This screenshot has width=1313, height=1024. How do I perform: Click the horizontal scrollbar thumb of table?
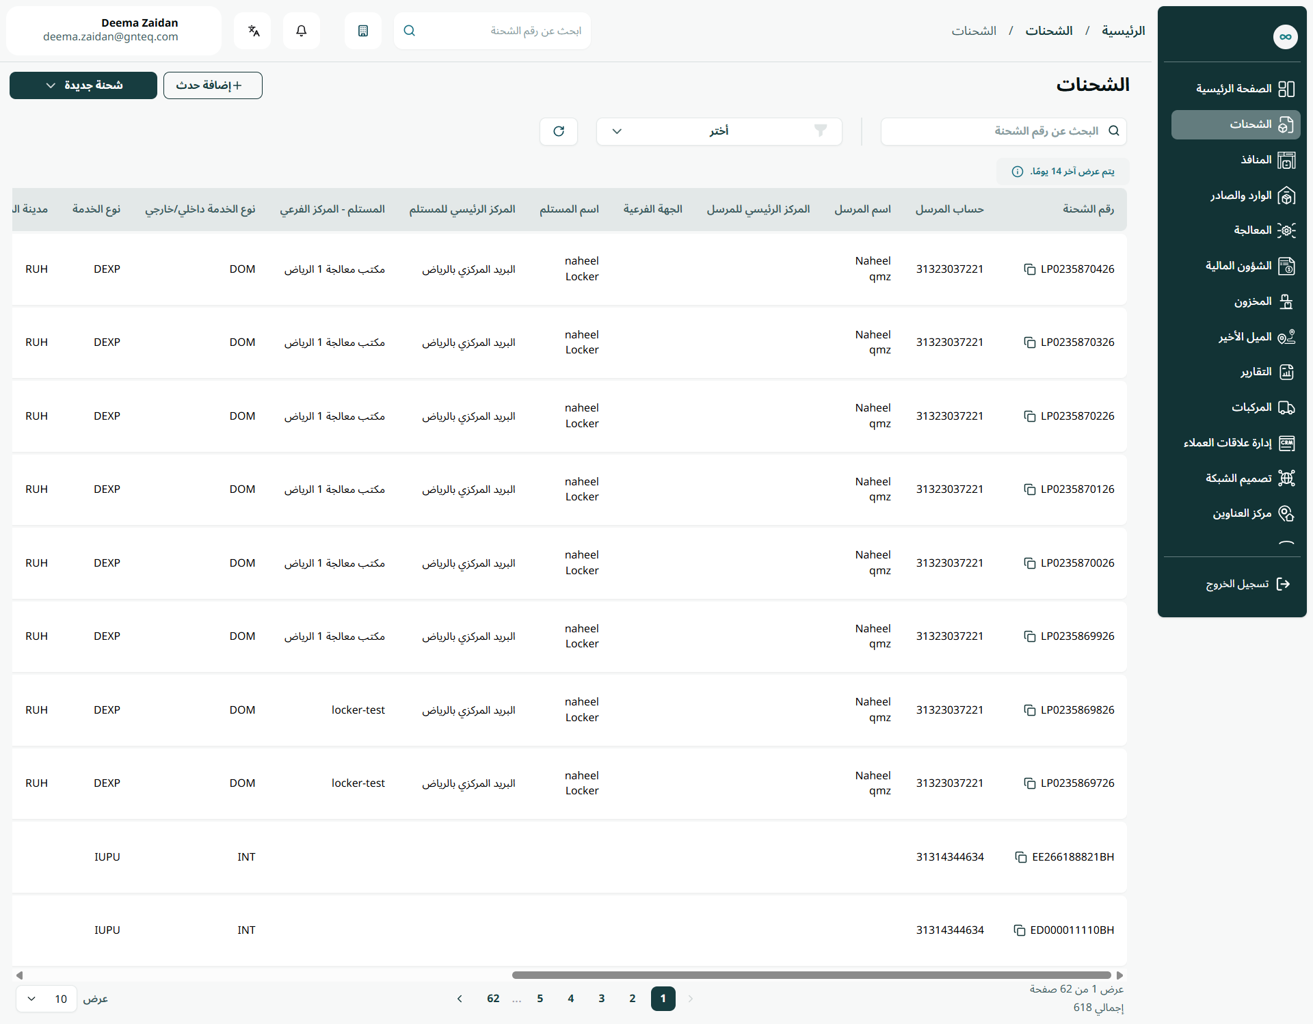(x=811, y=975)
